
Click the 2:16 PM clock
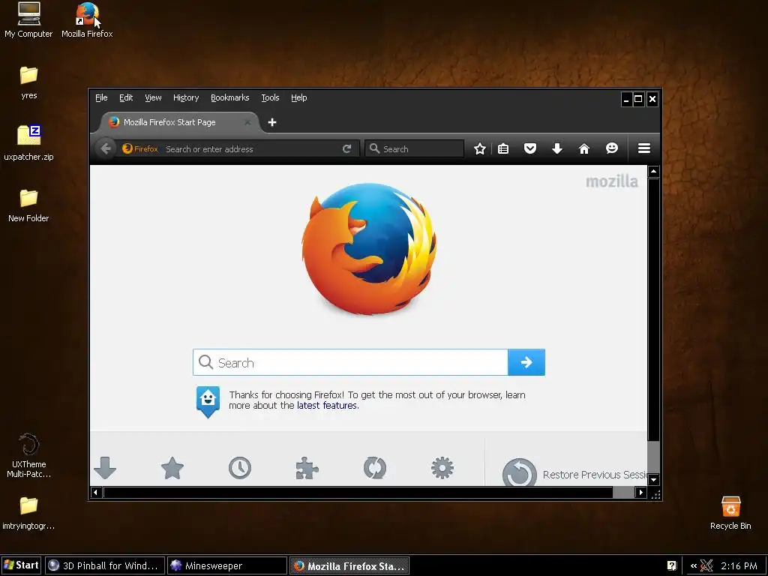pyautogui.click(x=739, y=565)
